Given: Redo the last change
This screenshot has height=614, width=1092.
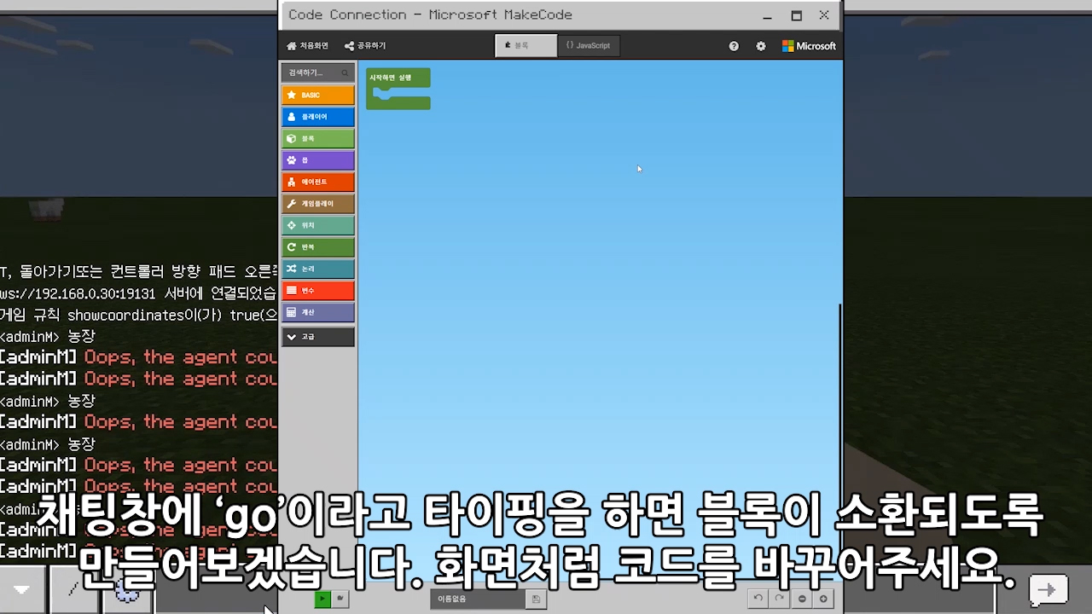Looking at the screenshot, I should [x=779, y=600].
